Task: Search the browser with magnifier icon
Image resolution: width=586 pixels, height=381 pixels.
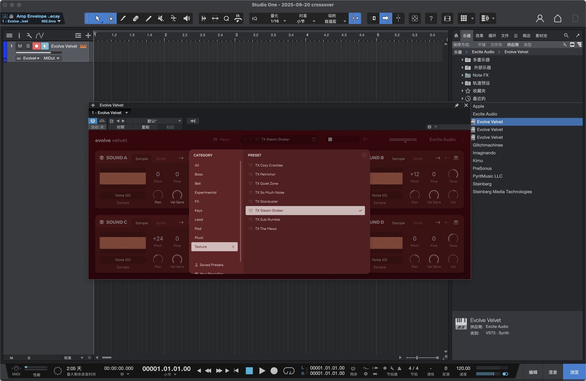Action: click(566, 36)
